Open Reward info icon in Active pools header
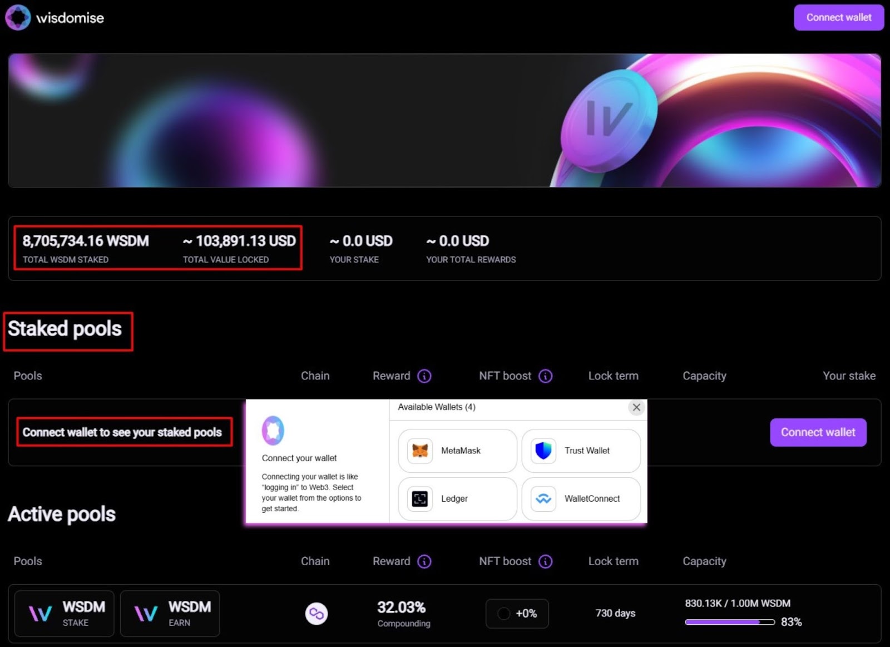The image size is (890, 647). tap(424, 561)
